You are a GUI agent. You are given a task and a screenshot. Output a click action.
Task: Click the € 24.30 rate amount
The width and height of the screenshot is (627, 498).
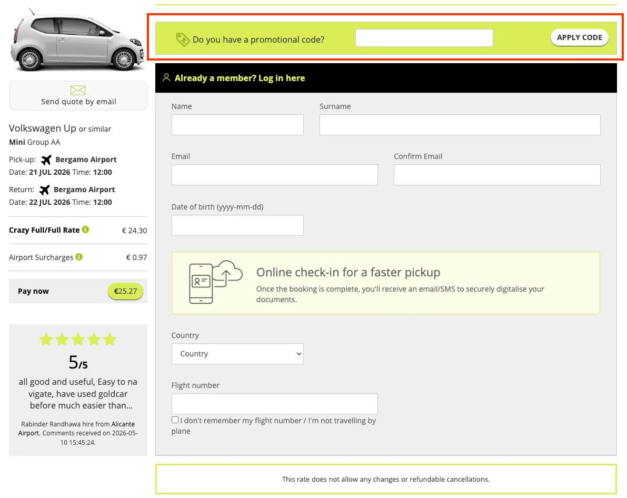(x=134, y=231)
